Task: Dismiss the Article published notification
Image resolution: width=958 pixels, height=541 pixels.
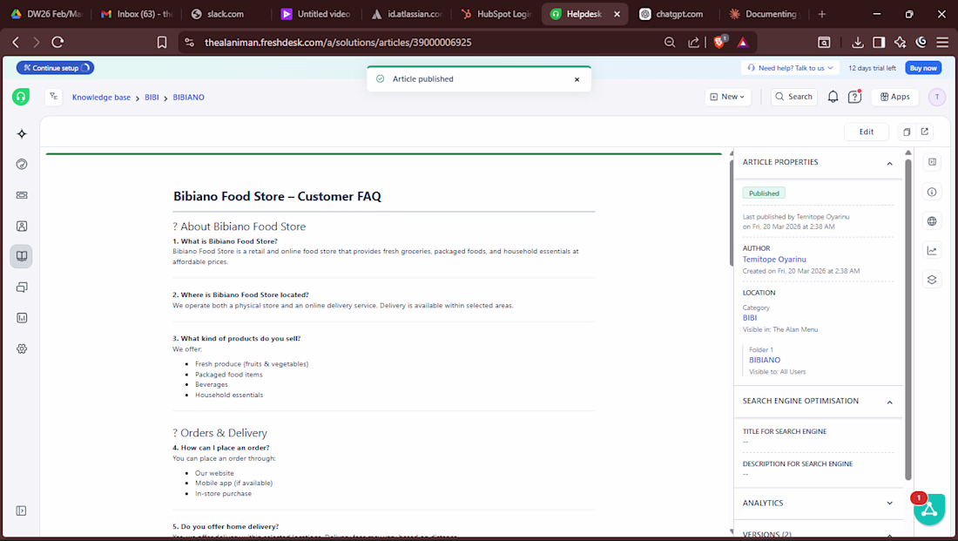Action: pyautogui.click(x=577, y=79)
